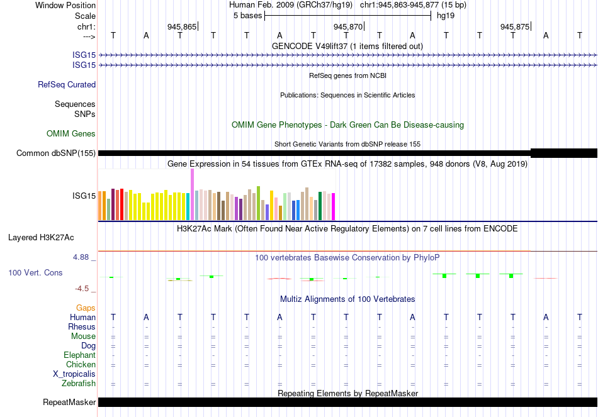This screenshot has width=598, height=417.
Task: Open 100 vertebrates Basewise Conservation by PhyloP title
Action: point(347,258)
